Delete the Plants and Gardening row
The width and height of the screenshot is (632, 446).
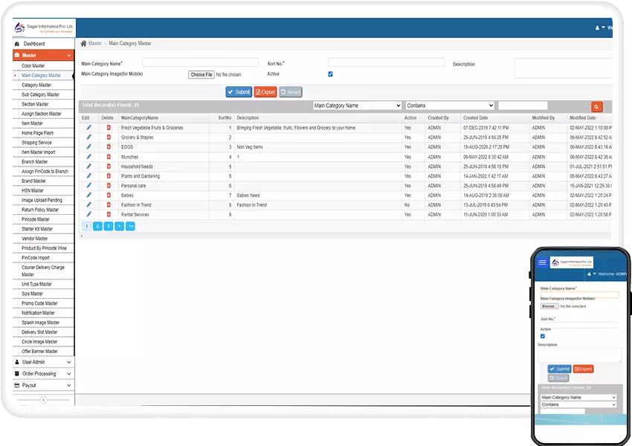[109, 175]
